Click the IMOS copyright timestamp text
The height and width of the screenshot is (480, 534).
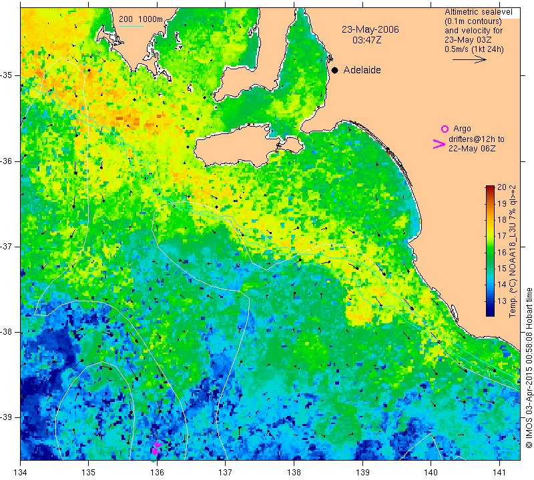pyautogui.click(x=529, y=367)
